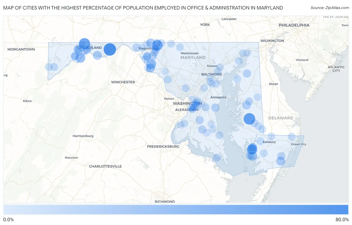
Task: Click the MORGANTOWN city label
Action: click(x=21, y=49)
